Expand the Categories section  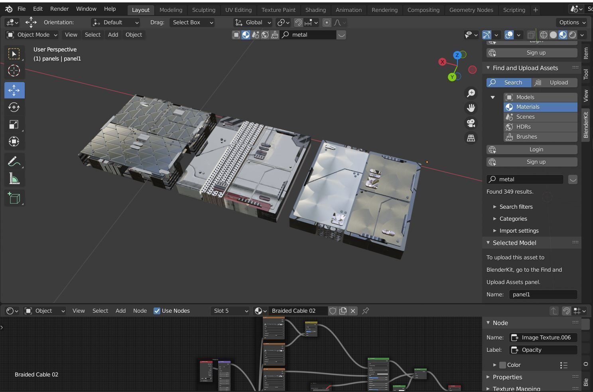[x=513, y=219]
